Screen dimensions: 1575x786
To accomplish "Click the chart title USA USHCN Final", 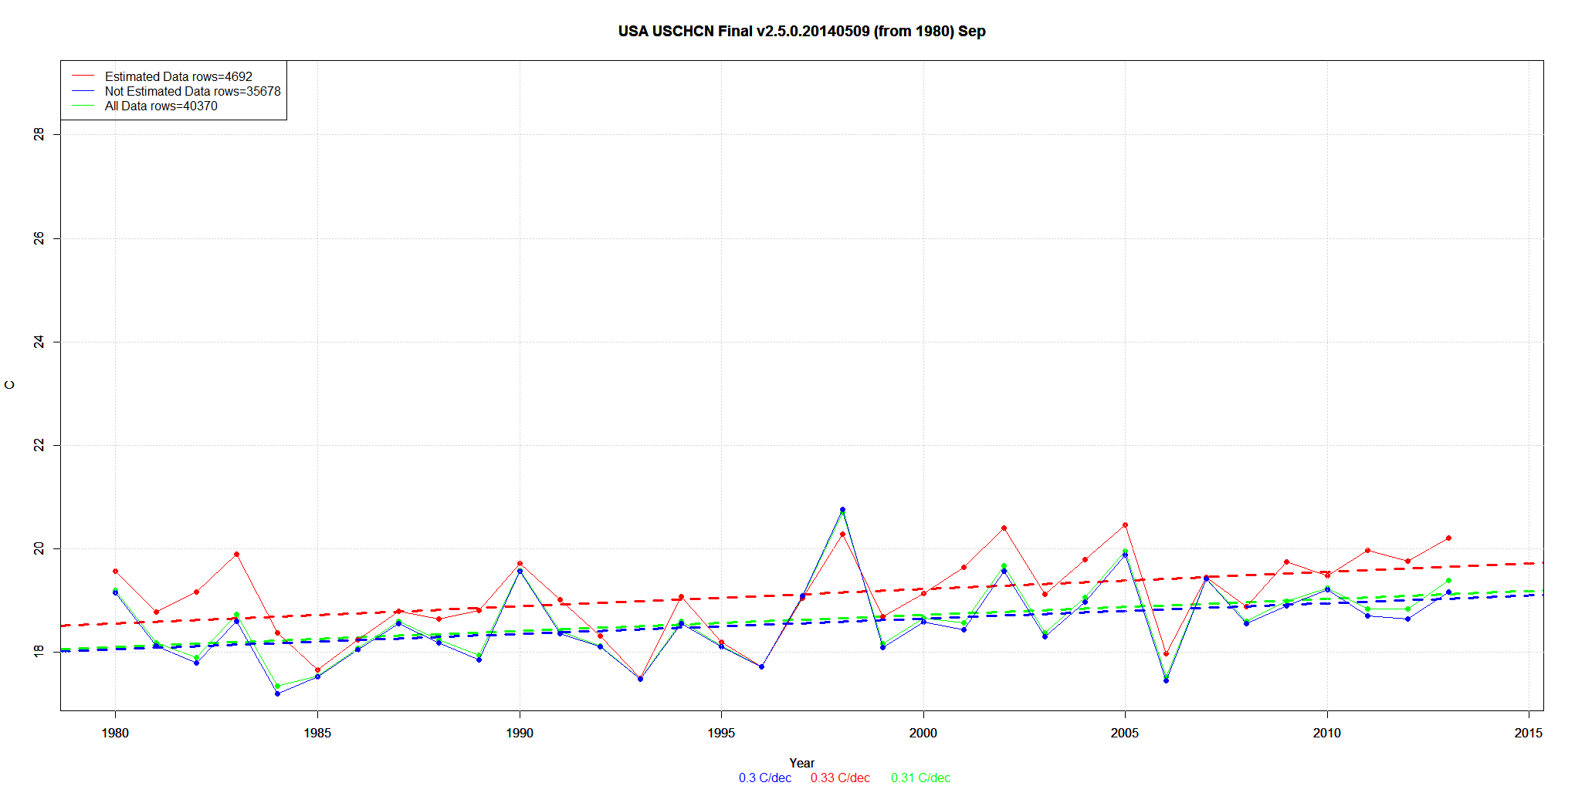I will coord(801,32).
